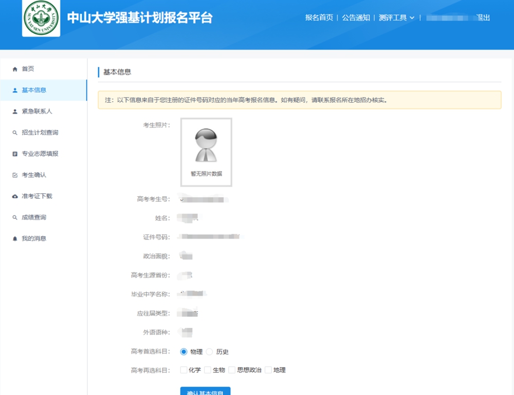Select 物理 as first-choice subject
The height and width of the screenshot is (395, 514).
[x=184, y=352]
